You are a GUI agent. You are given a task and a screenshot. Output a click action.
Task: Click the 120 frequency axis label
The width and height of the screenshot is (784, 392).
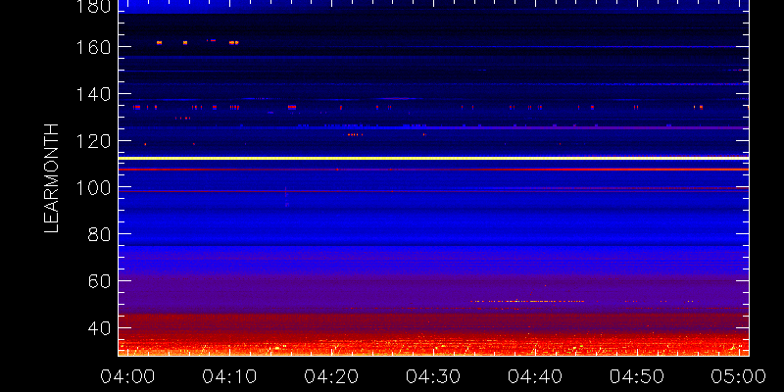pyautogui.click(x=93, y=141)
